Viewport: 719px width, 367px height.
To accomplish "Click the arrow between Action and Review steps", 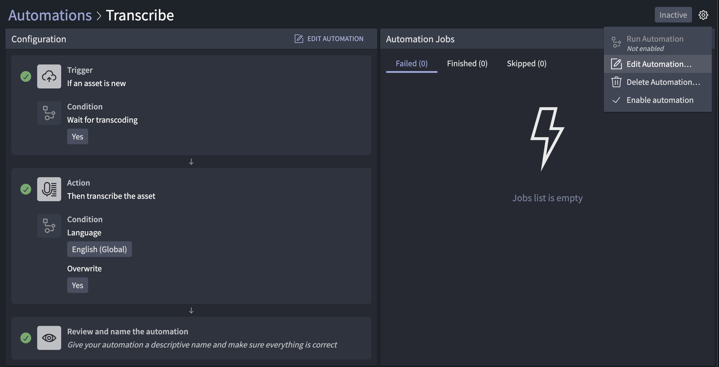I will click(191, 310).
